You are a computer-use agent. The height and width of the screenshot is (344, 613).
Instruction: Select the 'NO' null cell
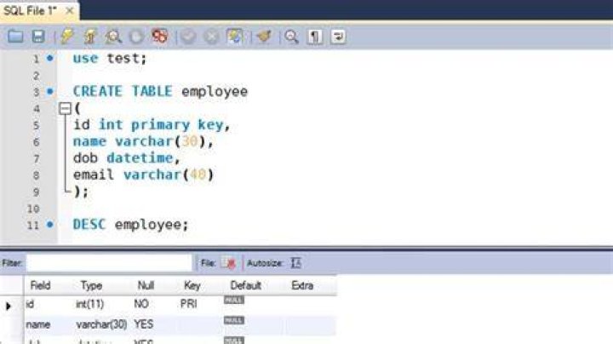pos(141,304)
